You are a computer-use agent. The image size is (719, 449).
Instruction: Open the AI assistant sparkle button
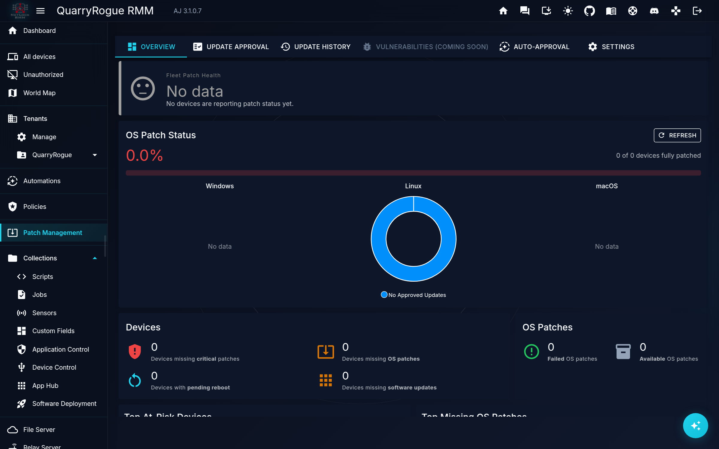[695, 425]
